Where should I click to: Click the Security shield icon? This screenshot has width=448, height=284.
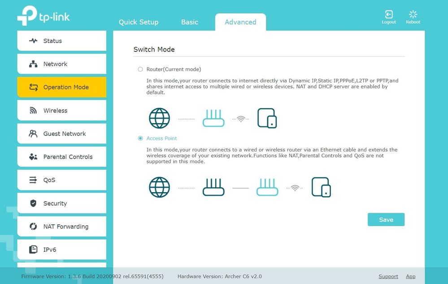[x=33, y=203]
